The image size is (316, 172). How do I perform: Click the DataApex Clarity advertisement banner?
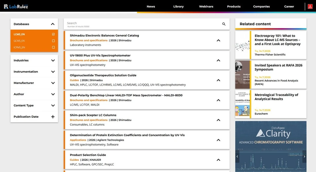(x=271, y=146)
